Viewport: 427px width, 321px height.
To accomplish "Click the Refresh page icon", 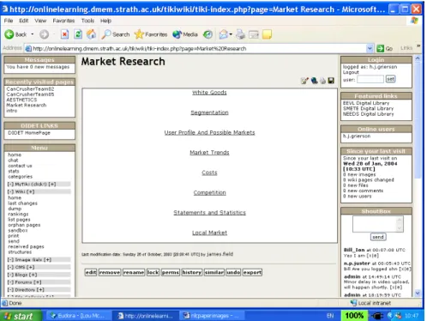I will (78, 34).
